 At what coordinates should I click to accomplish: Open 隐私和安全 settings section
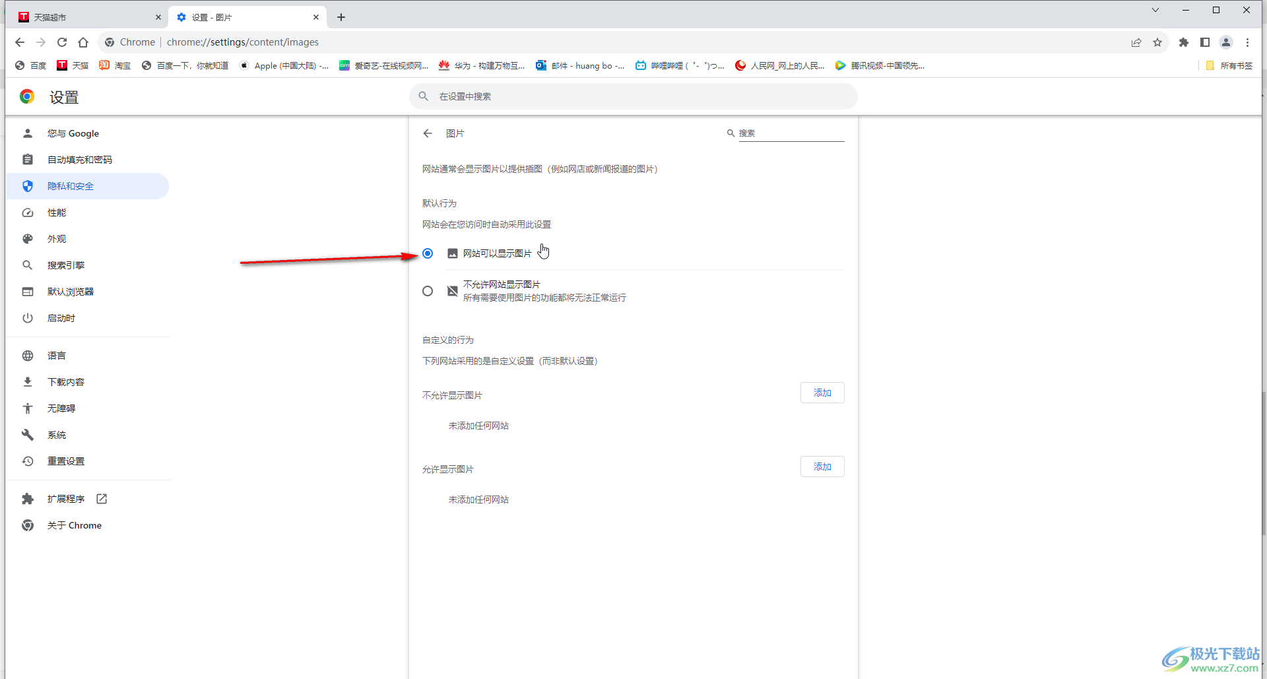[x=87, y=186]
